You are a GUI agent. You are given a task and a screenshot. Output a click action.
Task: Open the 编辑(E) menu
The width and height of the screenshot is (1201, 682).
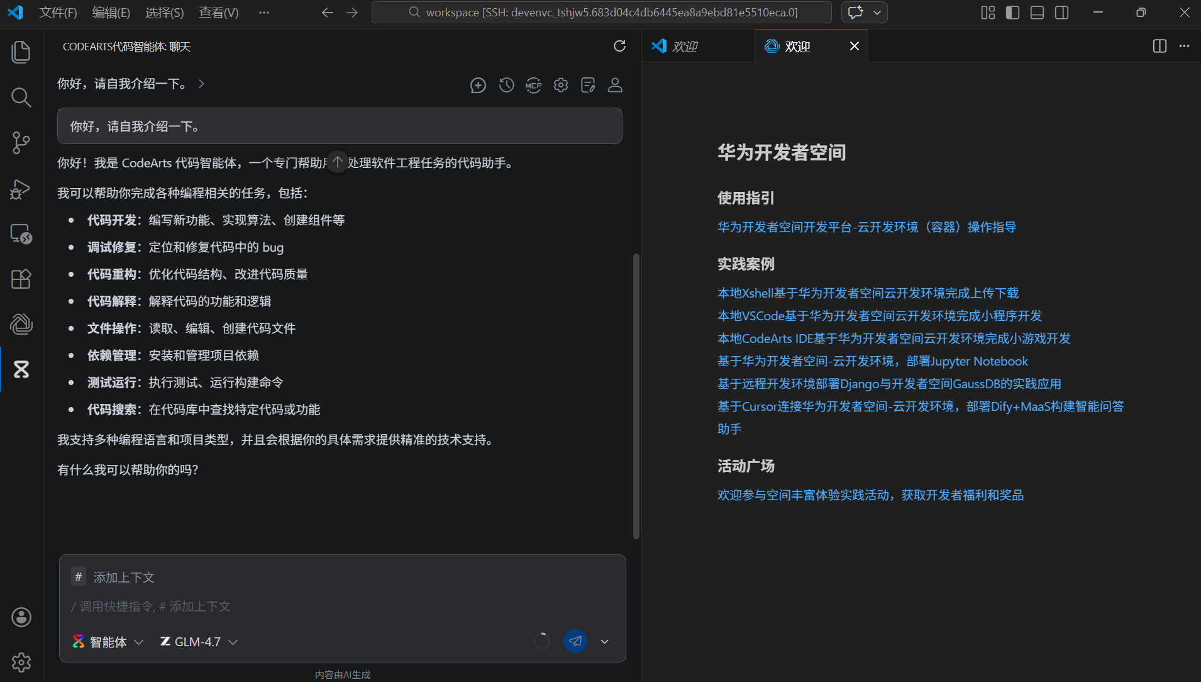coord(111,13)
